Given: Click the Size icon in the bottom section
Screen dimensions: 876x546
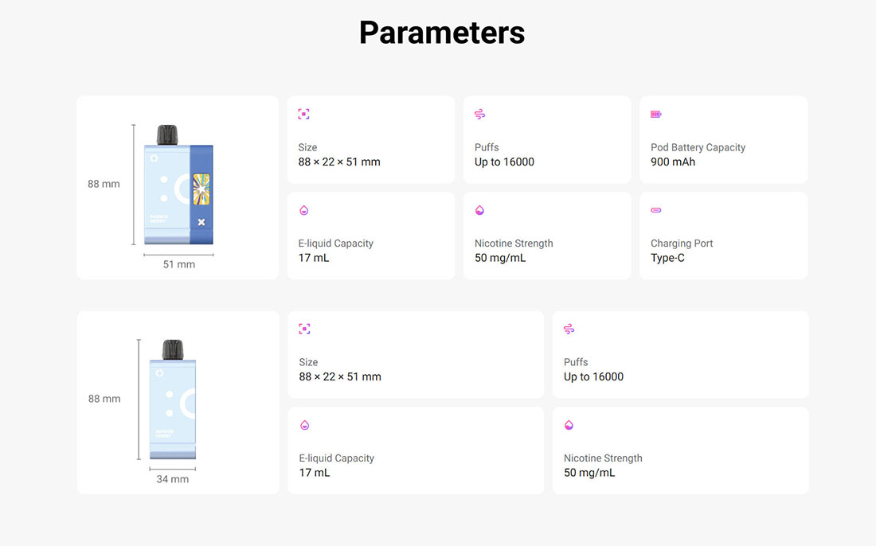Looking at the screenshot, I should pos(303,329).
